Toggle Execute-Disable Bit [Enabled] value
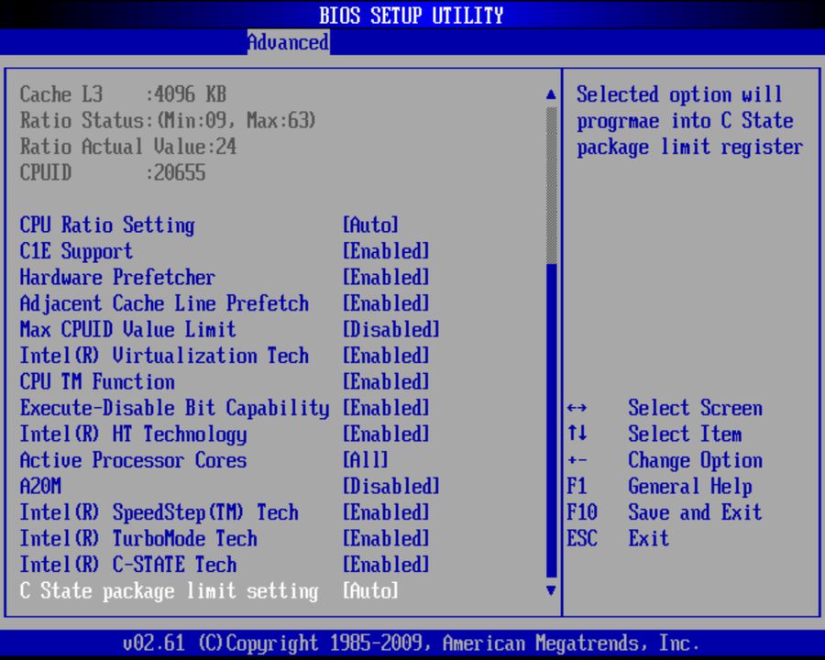This screenshot has height=660, width=825. (386, 408)
